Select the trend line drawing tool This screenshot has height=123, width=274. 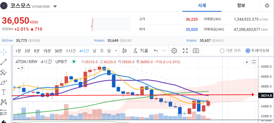4,62
